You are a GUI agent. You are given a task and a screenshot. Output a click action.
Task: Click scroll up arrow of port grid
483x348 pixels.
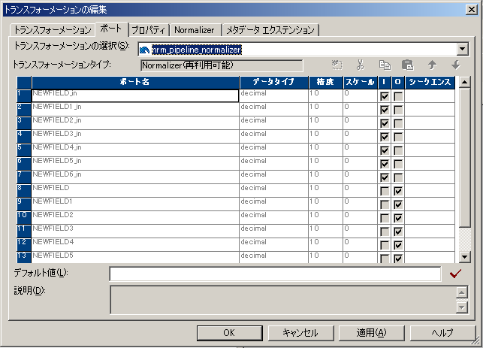[x=463, y=82]
